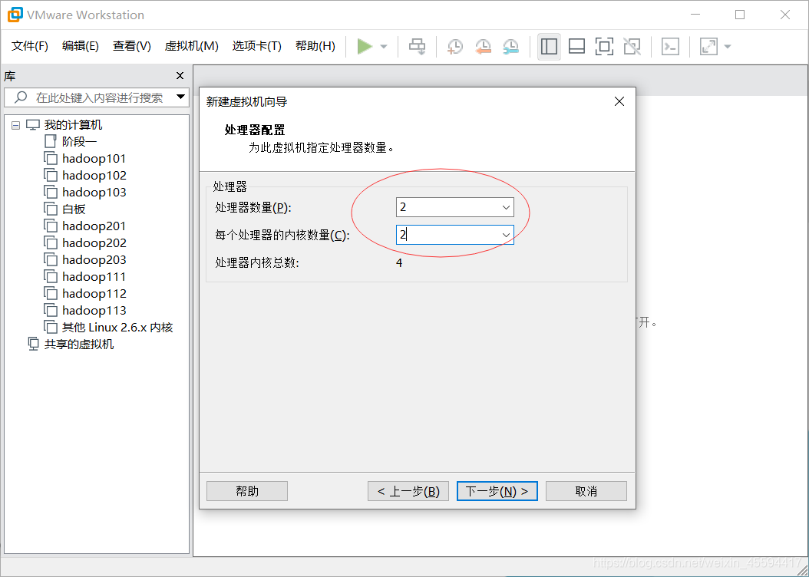
Task: Open the power options dropdown arrow
Action: pyautogui.click(x=383, y=46)
